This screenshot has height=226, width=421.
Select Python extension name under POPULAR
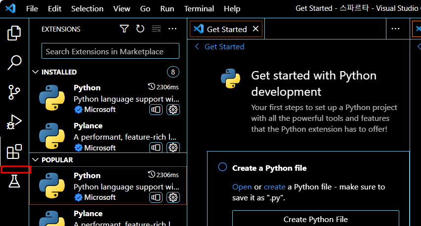click(87, 176)
